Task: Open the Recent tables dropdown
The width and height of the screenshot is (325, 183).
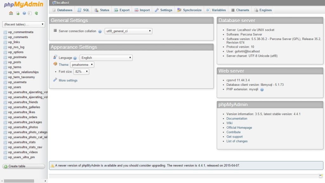Action: coord(23,24)
